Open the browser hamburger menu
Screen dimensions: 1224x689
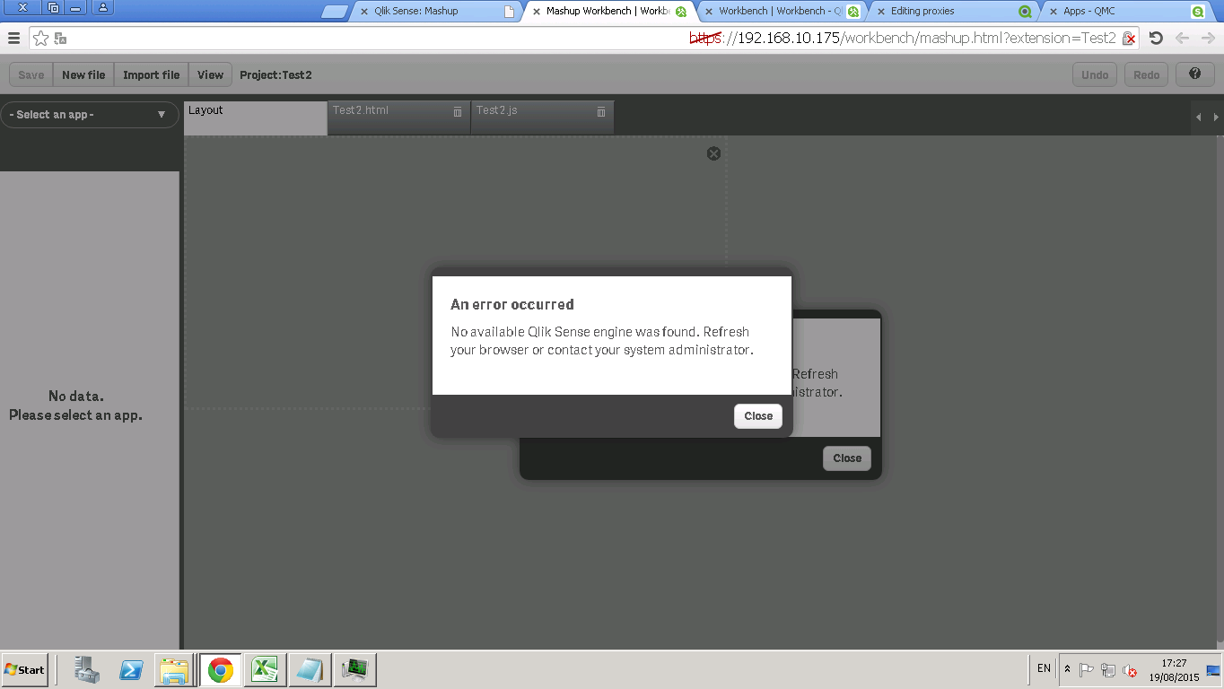pos(13,38)
